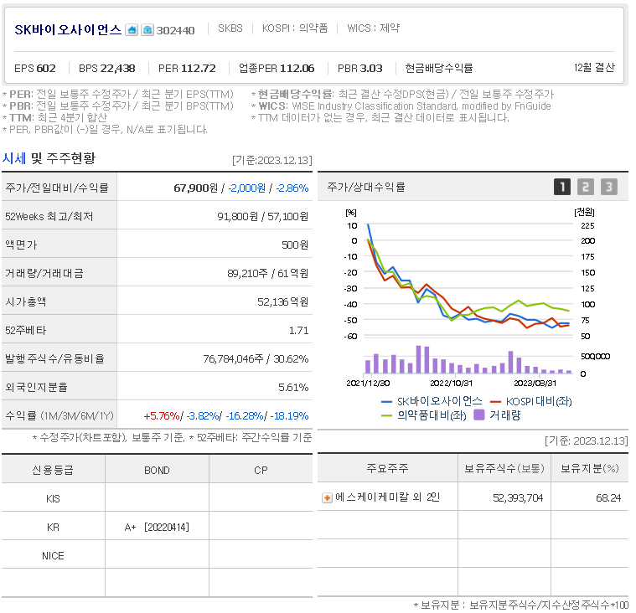
Task: Click the 보유지분(%) column header
Action: (x=589, y=468)
